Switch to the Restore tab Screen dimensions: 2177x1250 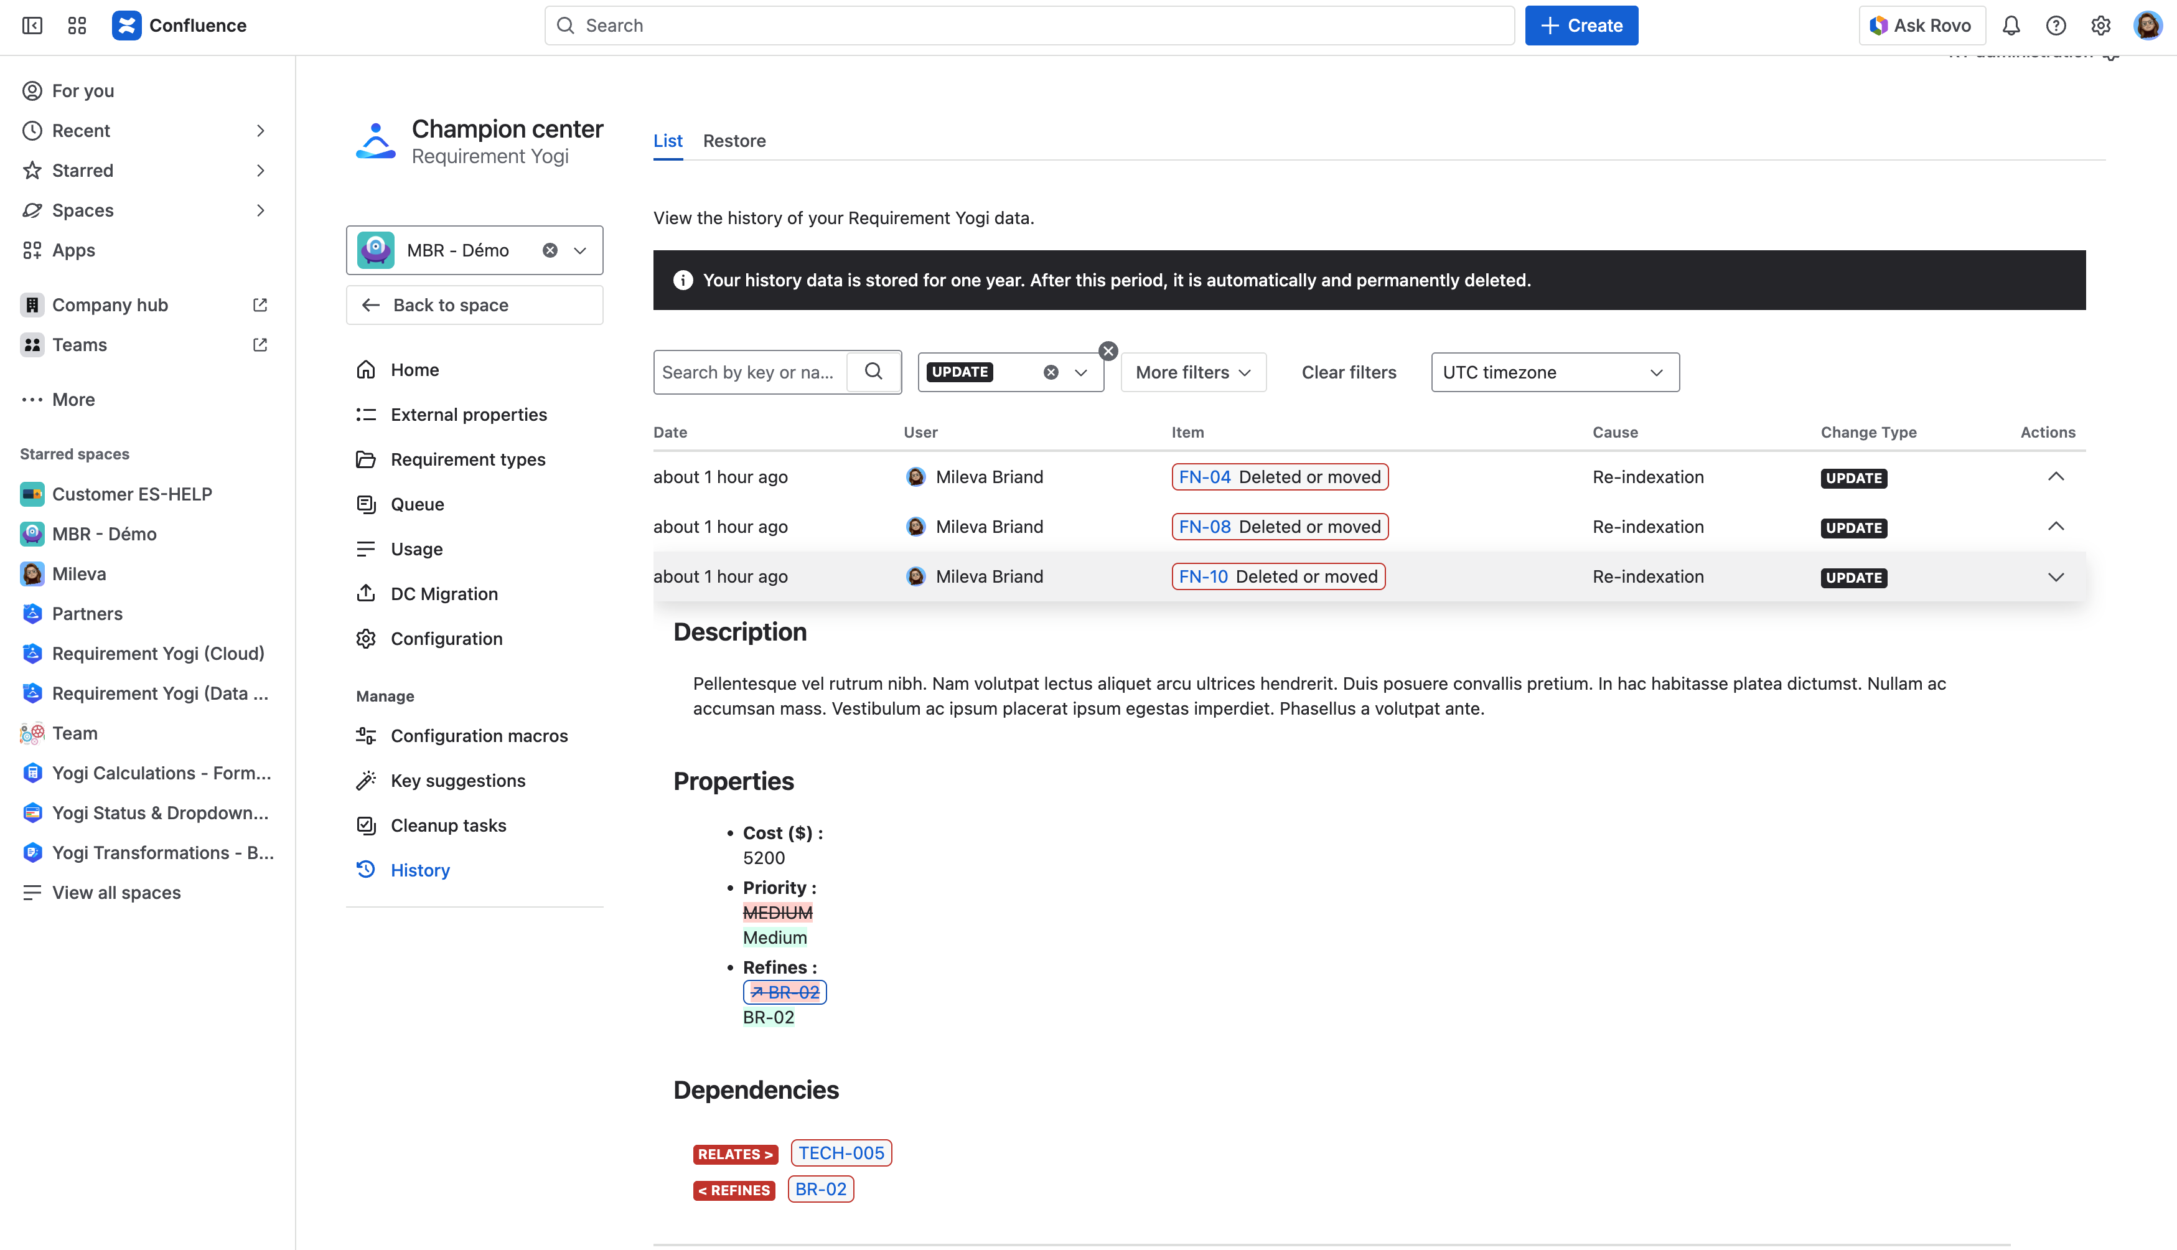(734, 141)
